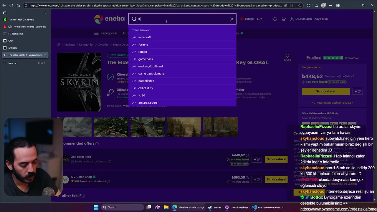377x212 pixels.
Task: Select trending search game pass ultimate
Action: (182, 74)
